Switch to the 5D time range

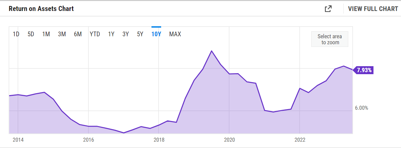[31, 34]
